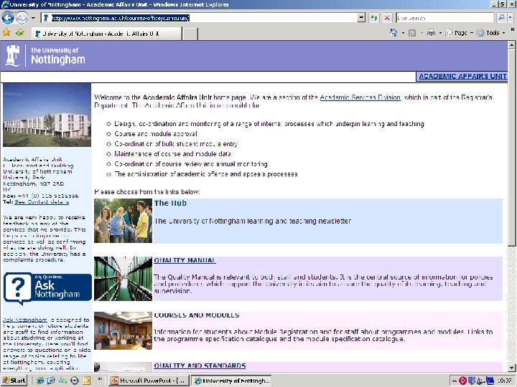The image size is (517, 387).
Task: Open the recent pages dropdown beside Forward
Action: tap(33, 18)
